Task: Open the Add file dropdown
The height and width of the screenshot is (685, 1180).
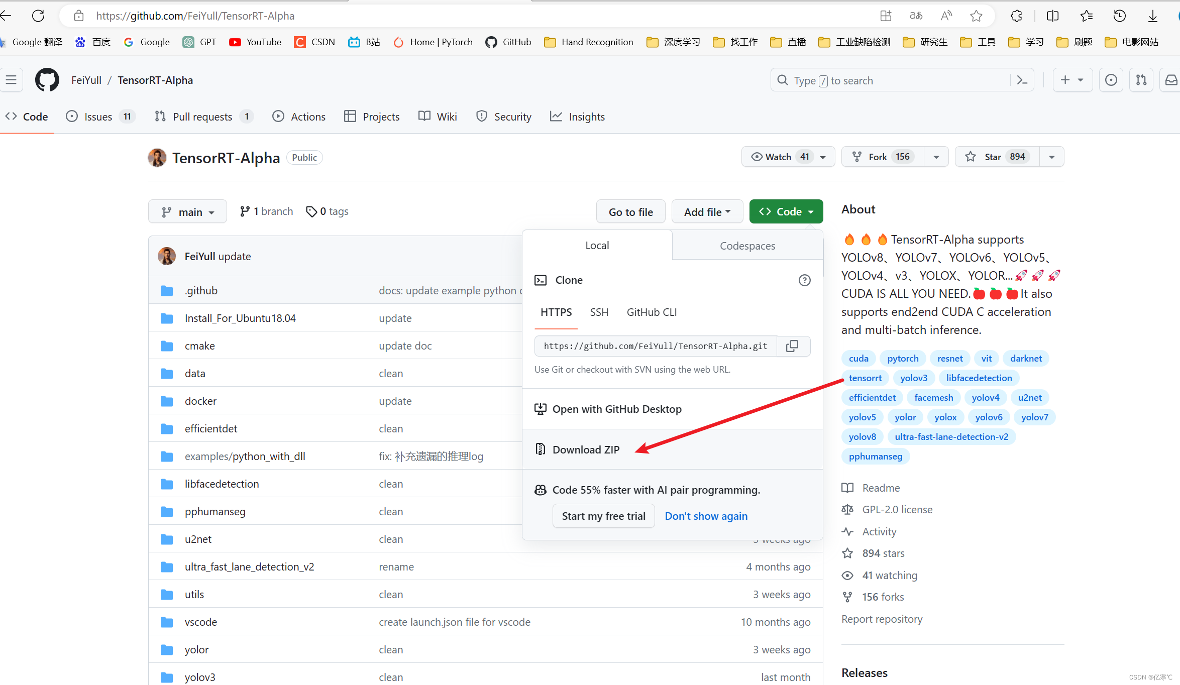Action: pyautogui.click(x=707, y=212)
